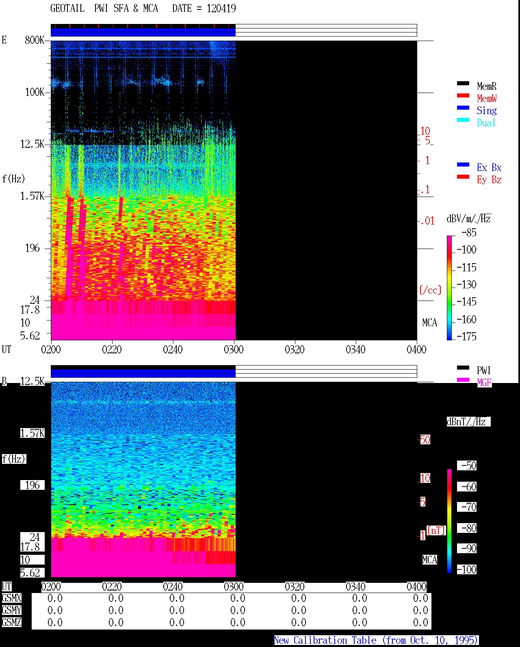The image size is (520, 647).
Task: Click the red Ey Bz legend swatch
Action: [x=463, y=177]
